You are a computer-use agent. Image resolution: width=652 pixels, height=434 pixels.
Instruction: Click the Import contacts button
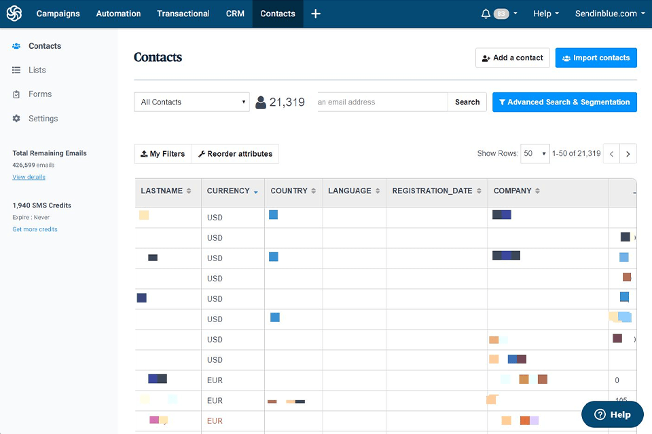tap(596, 58)
